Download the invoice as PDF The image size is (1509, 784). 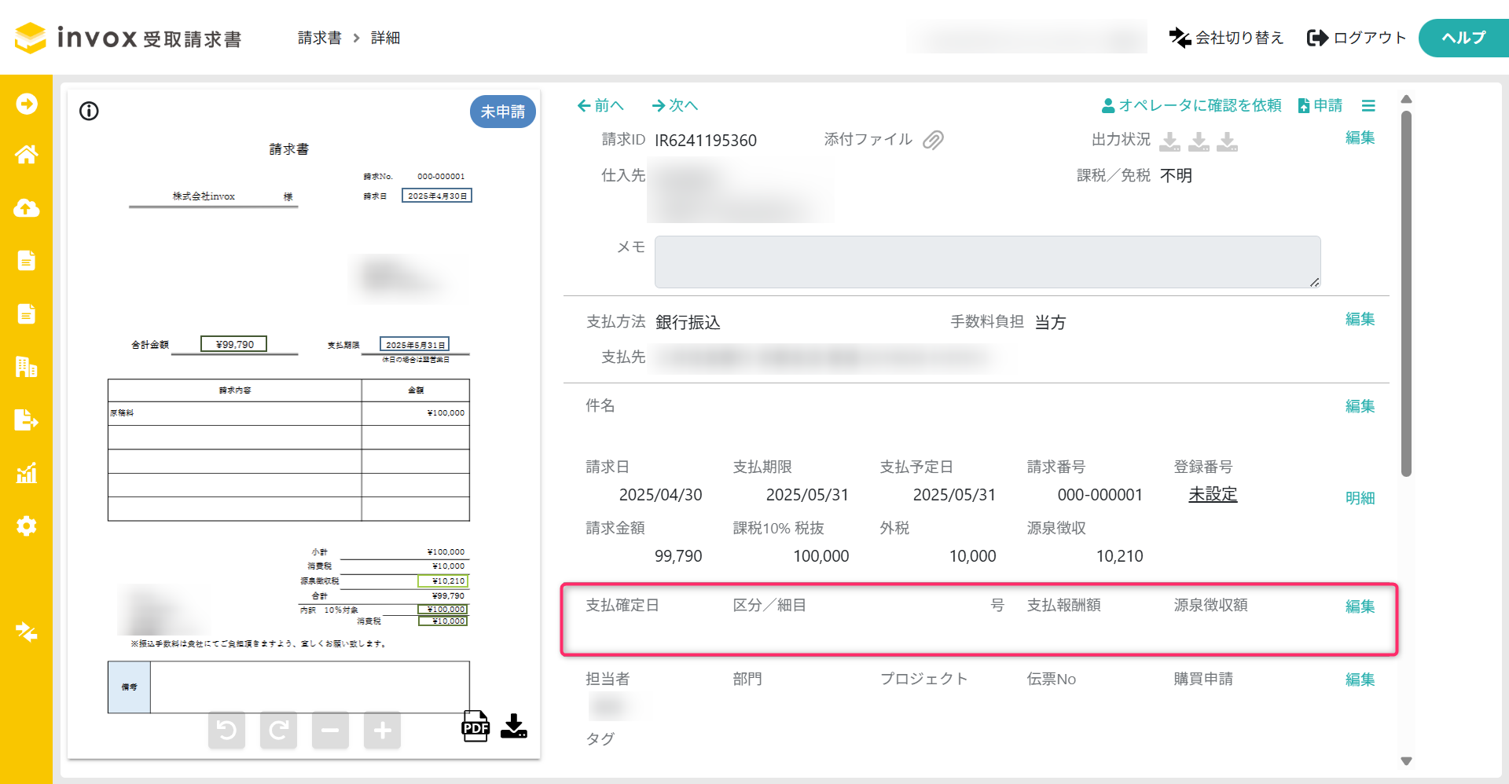(475, 727)
